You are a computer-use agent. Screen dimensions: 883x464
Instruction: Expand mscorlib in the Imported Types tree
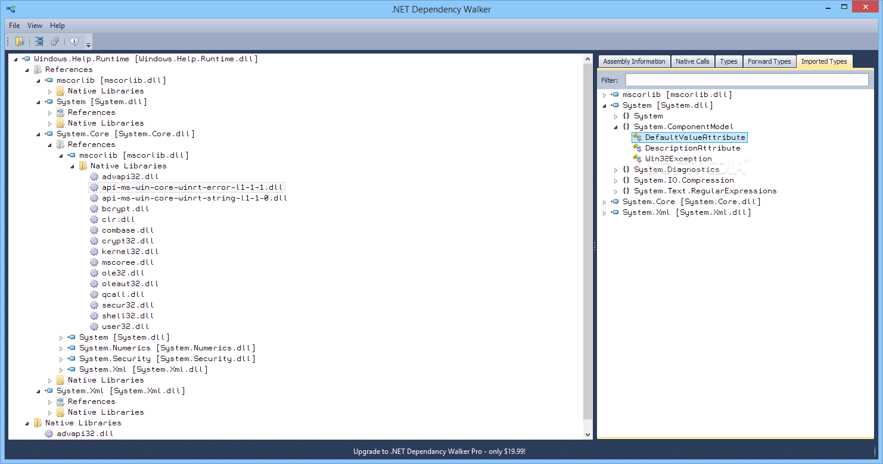point(604,95)
